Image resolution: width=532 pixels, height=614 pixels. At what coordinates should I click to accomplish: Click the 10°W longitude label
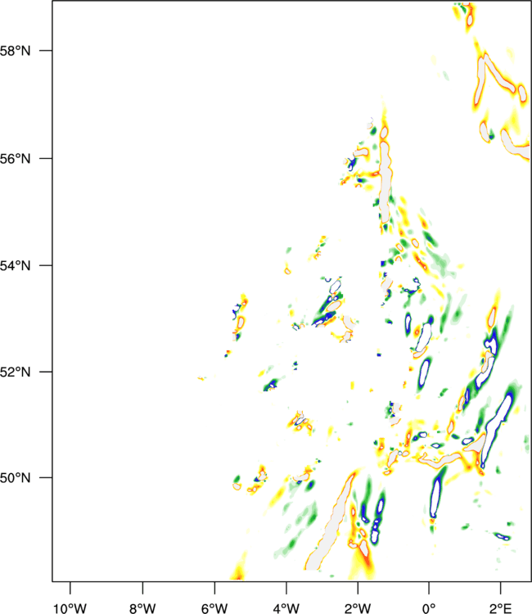(x=70, y=608)
